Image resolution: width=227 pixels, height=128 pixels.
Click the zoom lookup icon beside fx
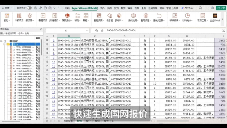97,31
